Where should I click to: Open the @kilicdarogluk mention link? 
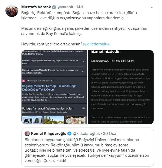96,44
